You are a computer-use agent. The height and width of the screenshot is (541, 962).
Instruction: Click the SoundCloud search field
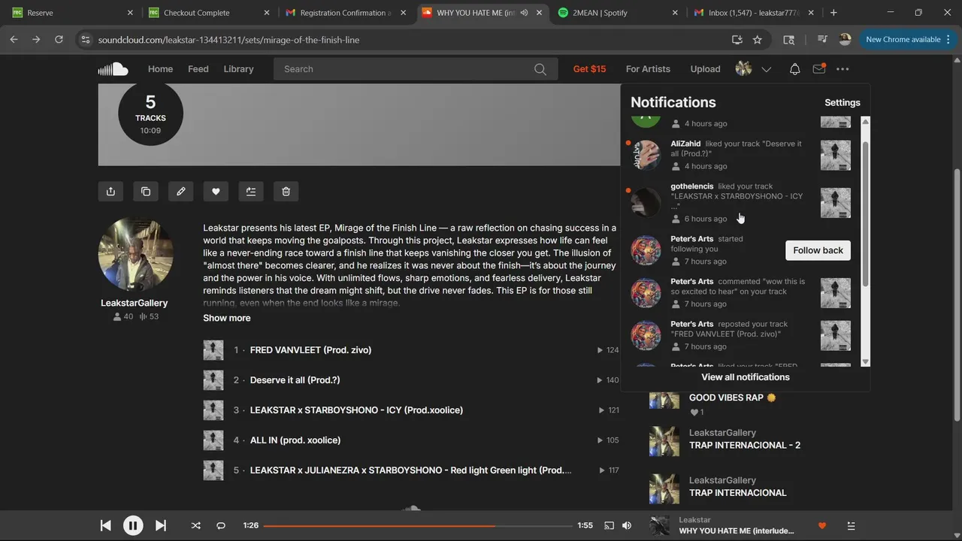pos(416,69)
